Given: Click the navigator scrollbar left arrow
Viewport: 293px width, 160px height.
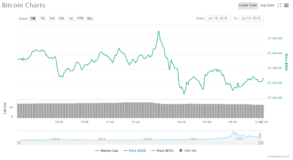Looking at the screenshot, I should 19,143.
